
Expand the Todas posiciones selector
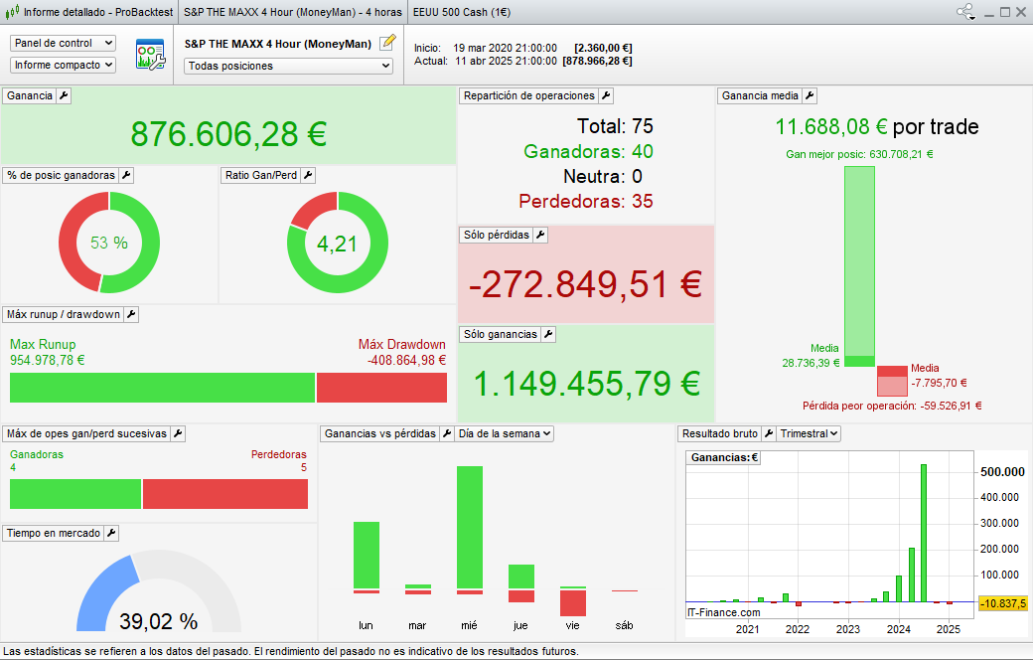(289, 66)
